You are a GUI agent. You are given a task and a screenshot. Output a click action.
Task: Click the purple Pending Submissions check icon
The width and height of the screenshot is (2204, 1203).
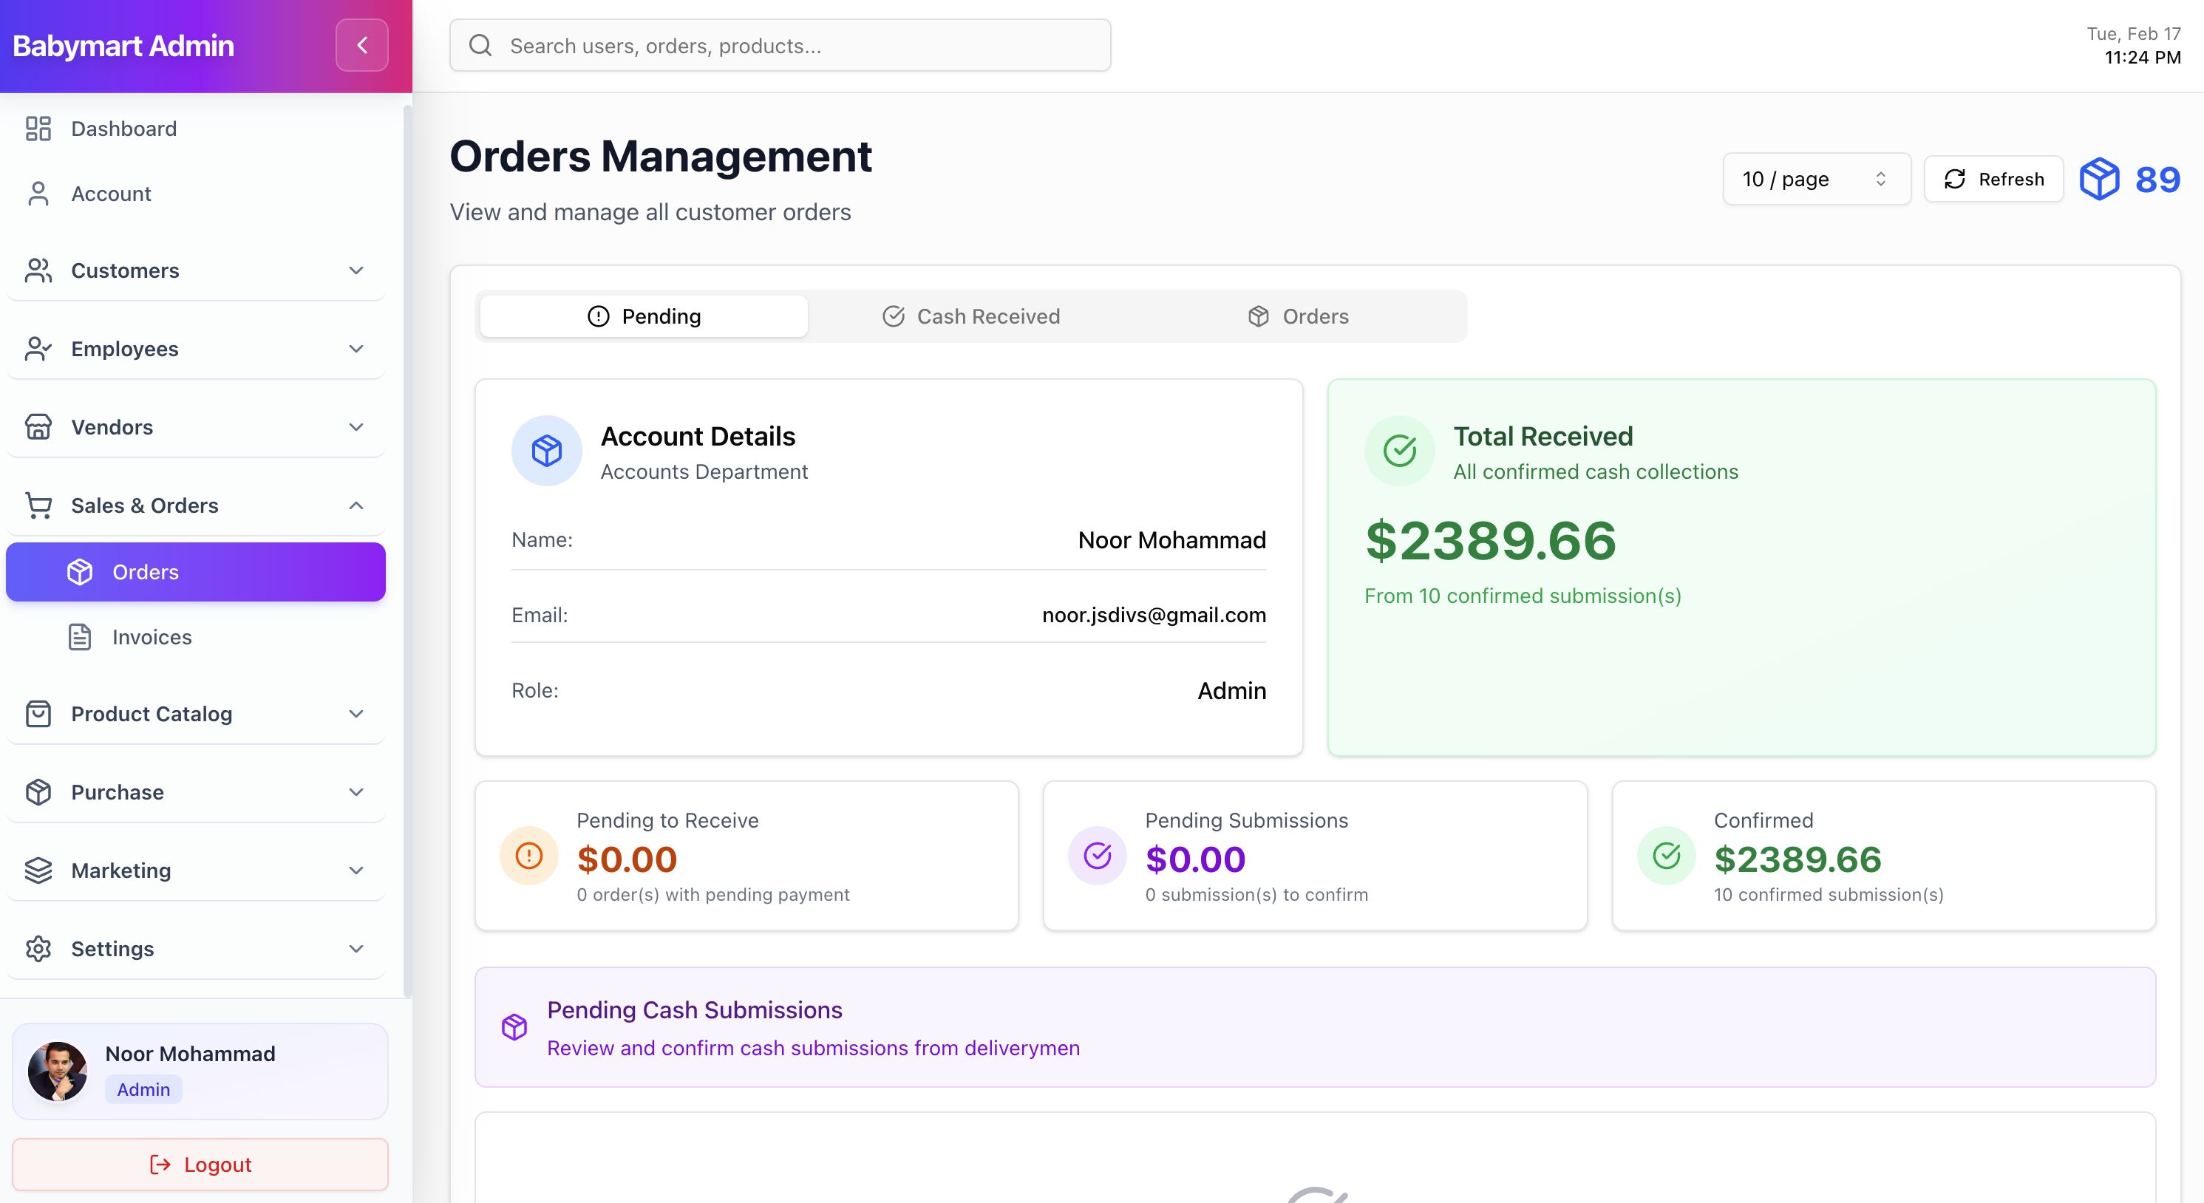[1097, 855]
